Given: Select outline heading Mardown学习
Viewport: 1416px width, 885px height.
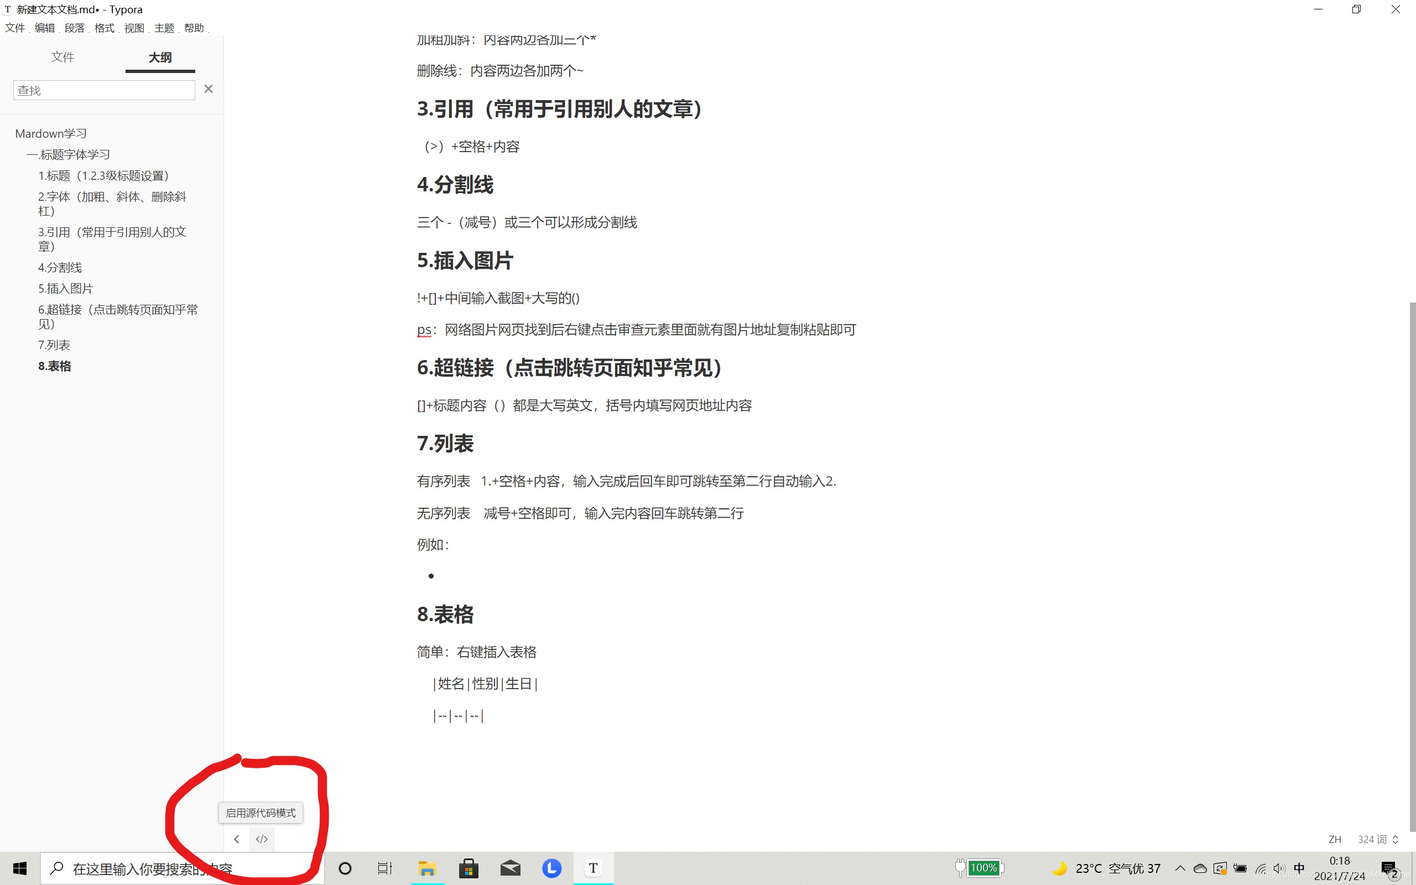Looking at the screenshot, I should 50,133.
